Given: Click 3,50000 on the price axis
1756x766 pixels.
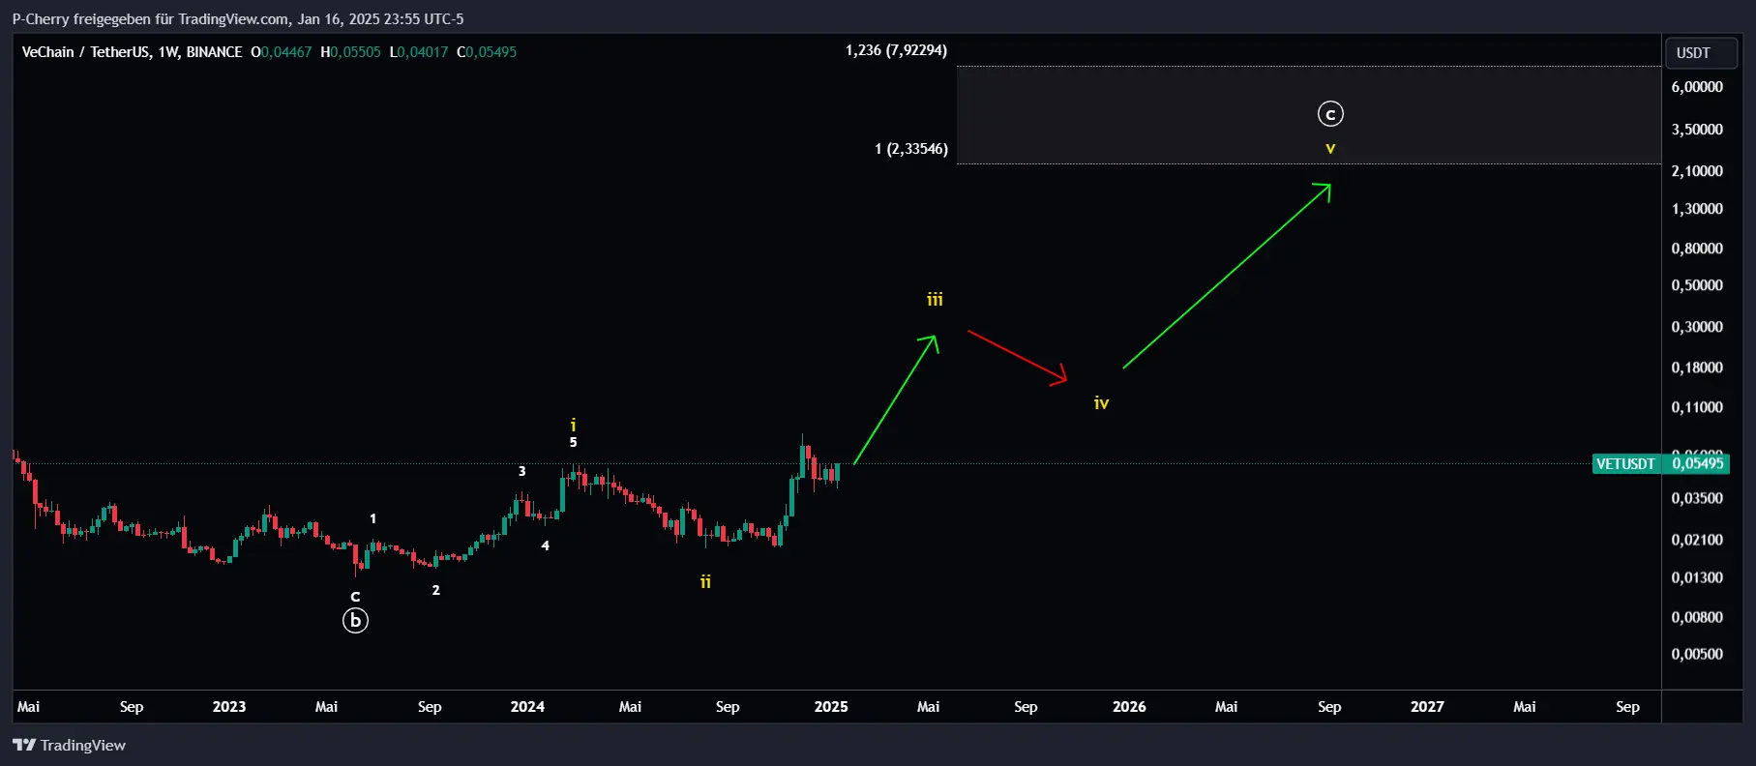Looking at the screenshot, I should coord(1697,130).
